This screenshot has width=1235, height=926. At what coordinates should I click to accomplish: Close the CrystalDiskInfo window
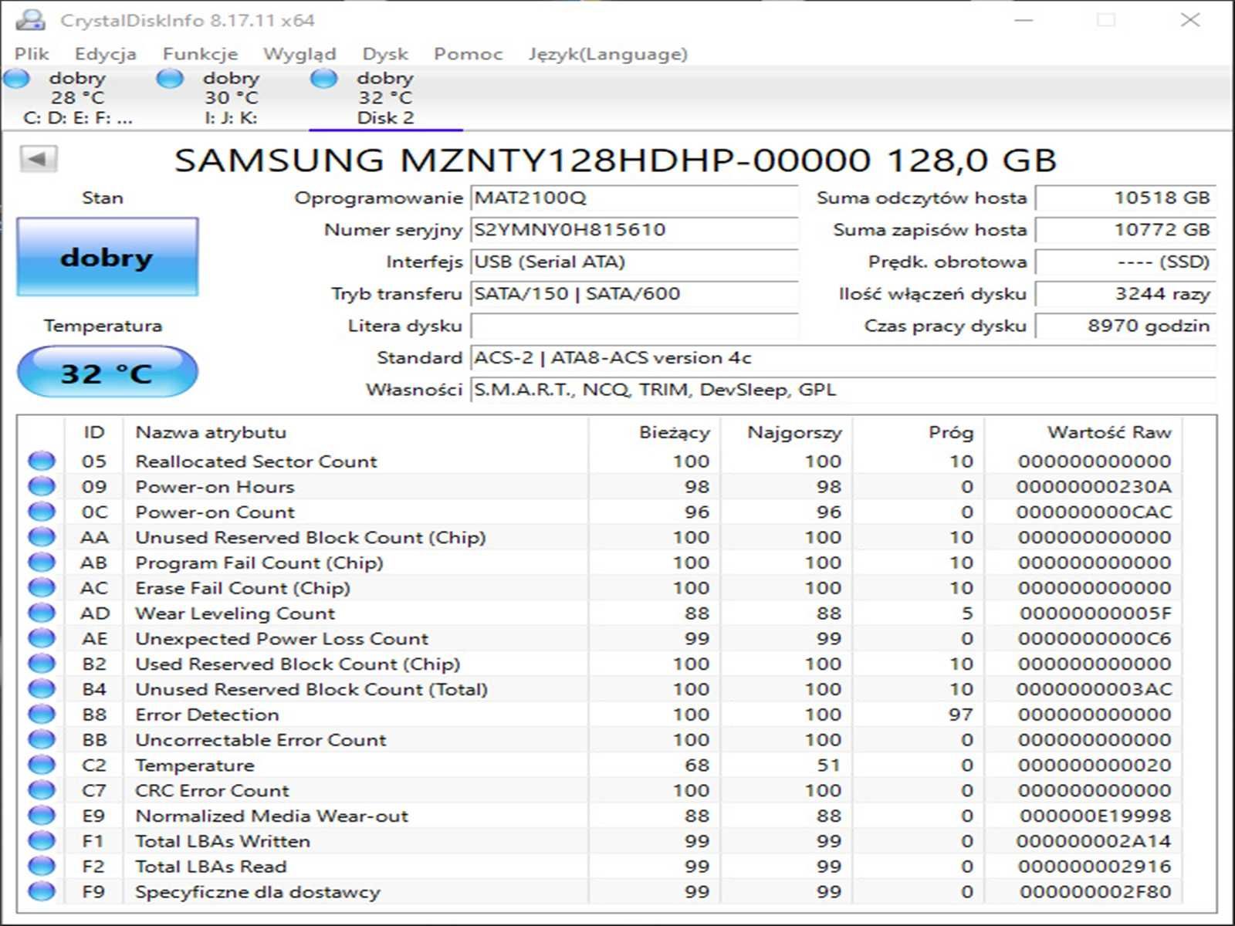point(1190,20)
